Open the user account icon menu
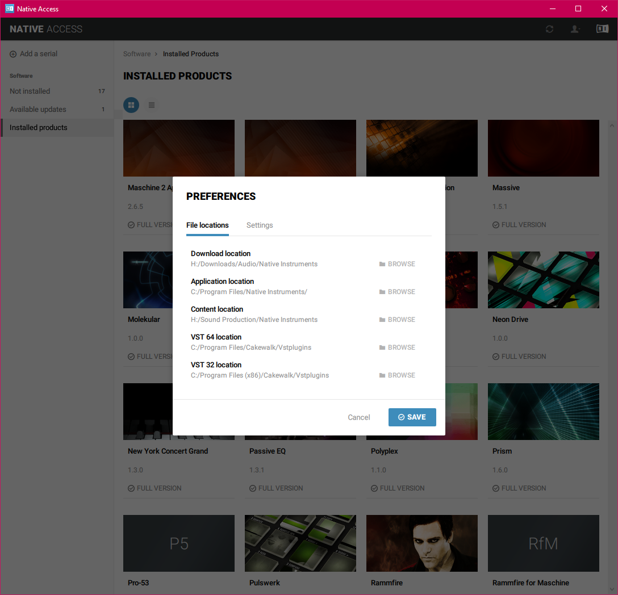Viewport: 618px width, 595px height. [x=575, y=29]
